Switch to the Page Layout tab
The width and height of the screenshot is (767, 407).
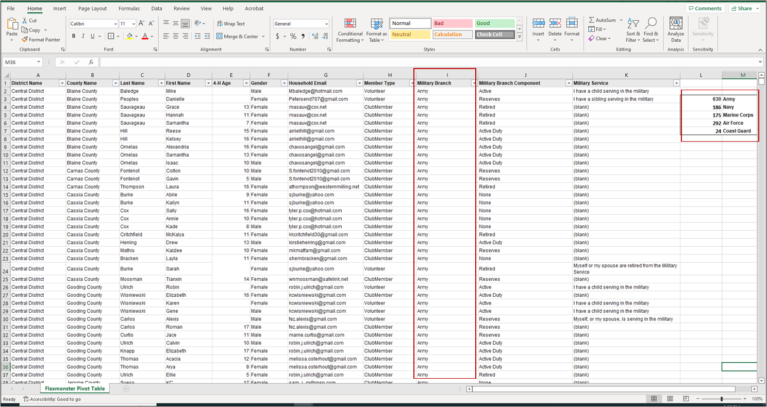pos(93,9)
